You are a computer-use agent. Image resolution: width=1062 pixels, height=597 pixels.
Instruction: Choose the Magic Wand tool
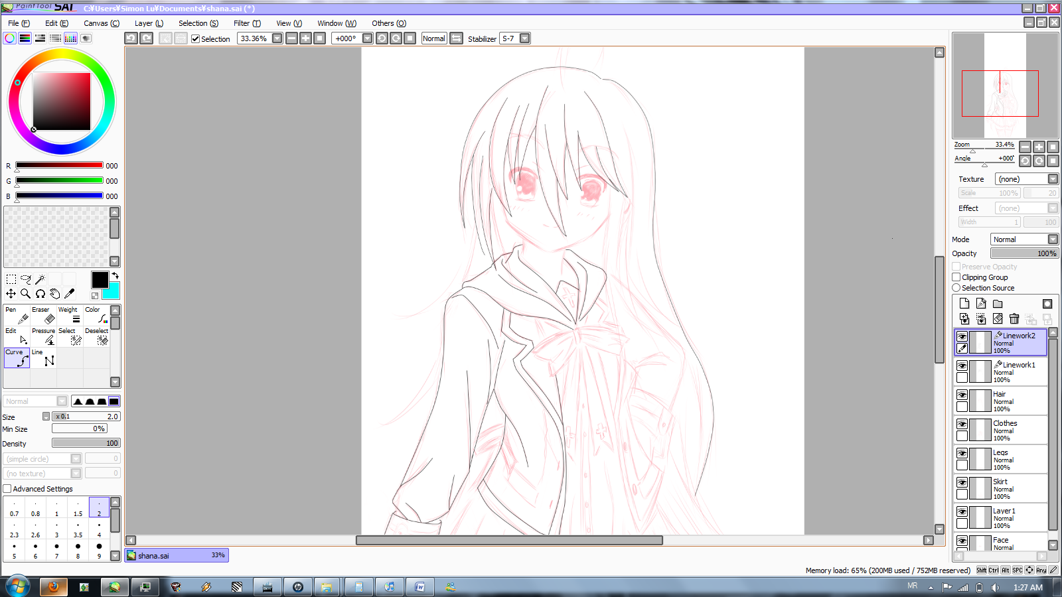pos(40,279)
